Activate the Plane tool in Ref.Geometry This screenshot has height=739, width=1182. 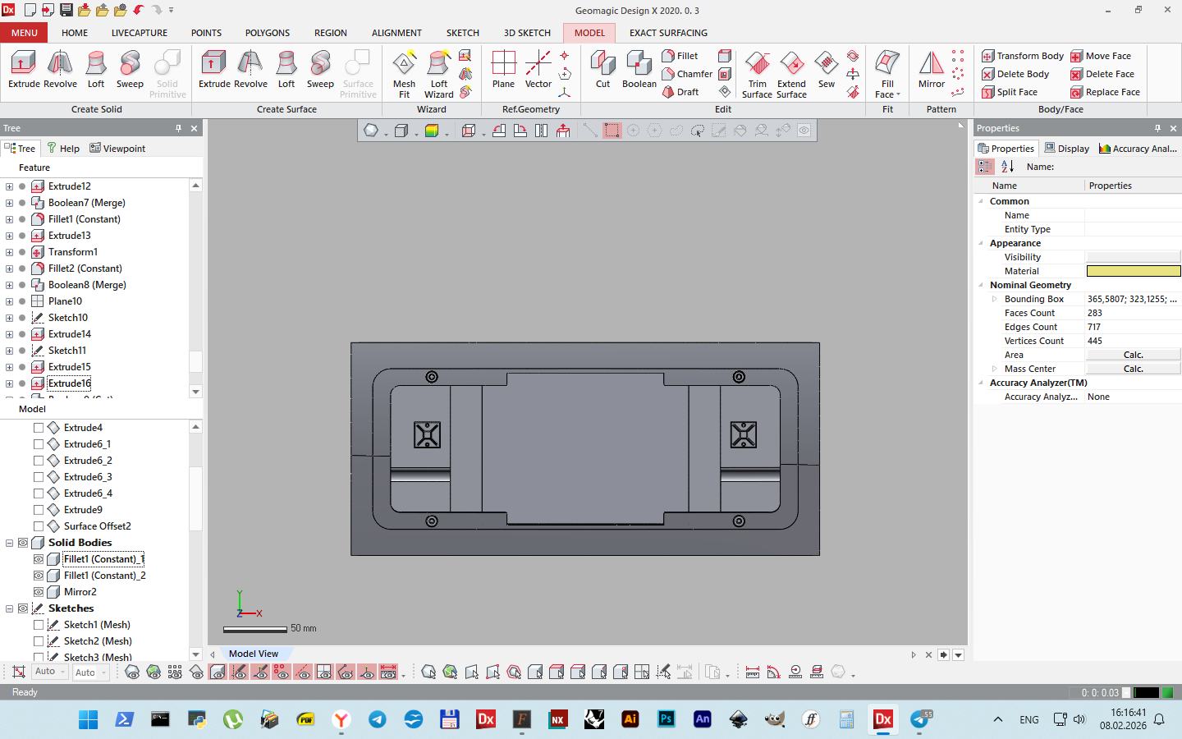[x=502, y=72]
